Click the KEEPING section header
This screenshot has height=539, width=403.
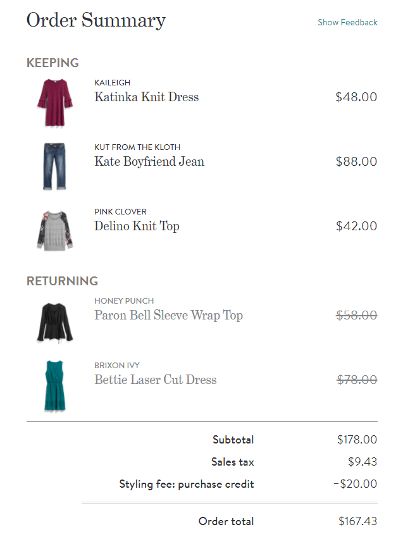coord(53,63)
